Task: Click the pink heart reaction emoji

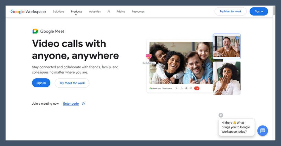Action: (149, 56)
